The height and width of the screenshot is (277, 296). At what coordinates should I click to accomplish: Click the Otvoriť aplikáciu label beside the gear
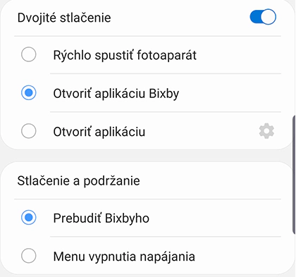click(x=99, y=132)
